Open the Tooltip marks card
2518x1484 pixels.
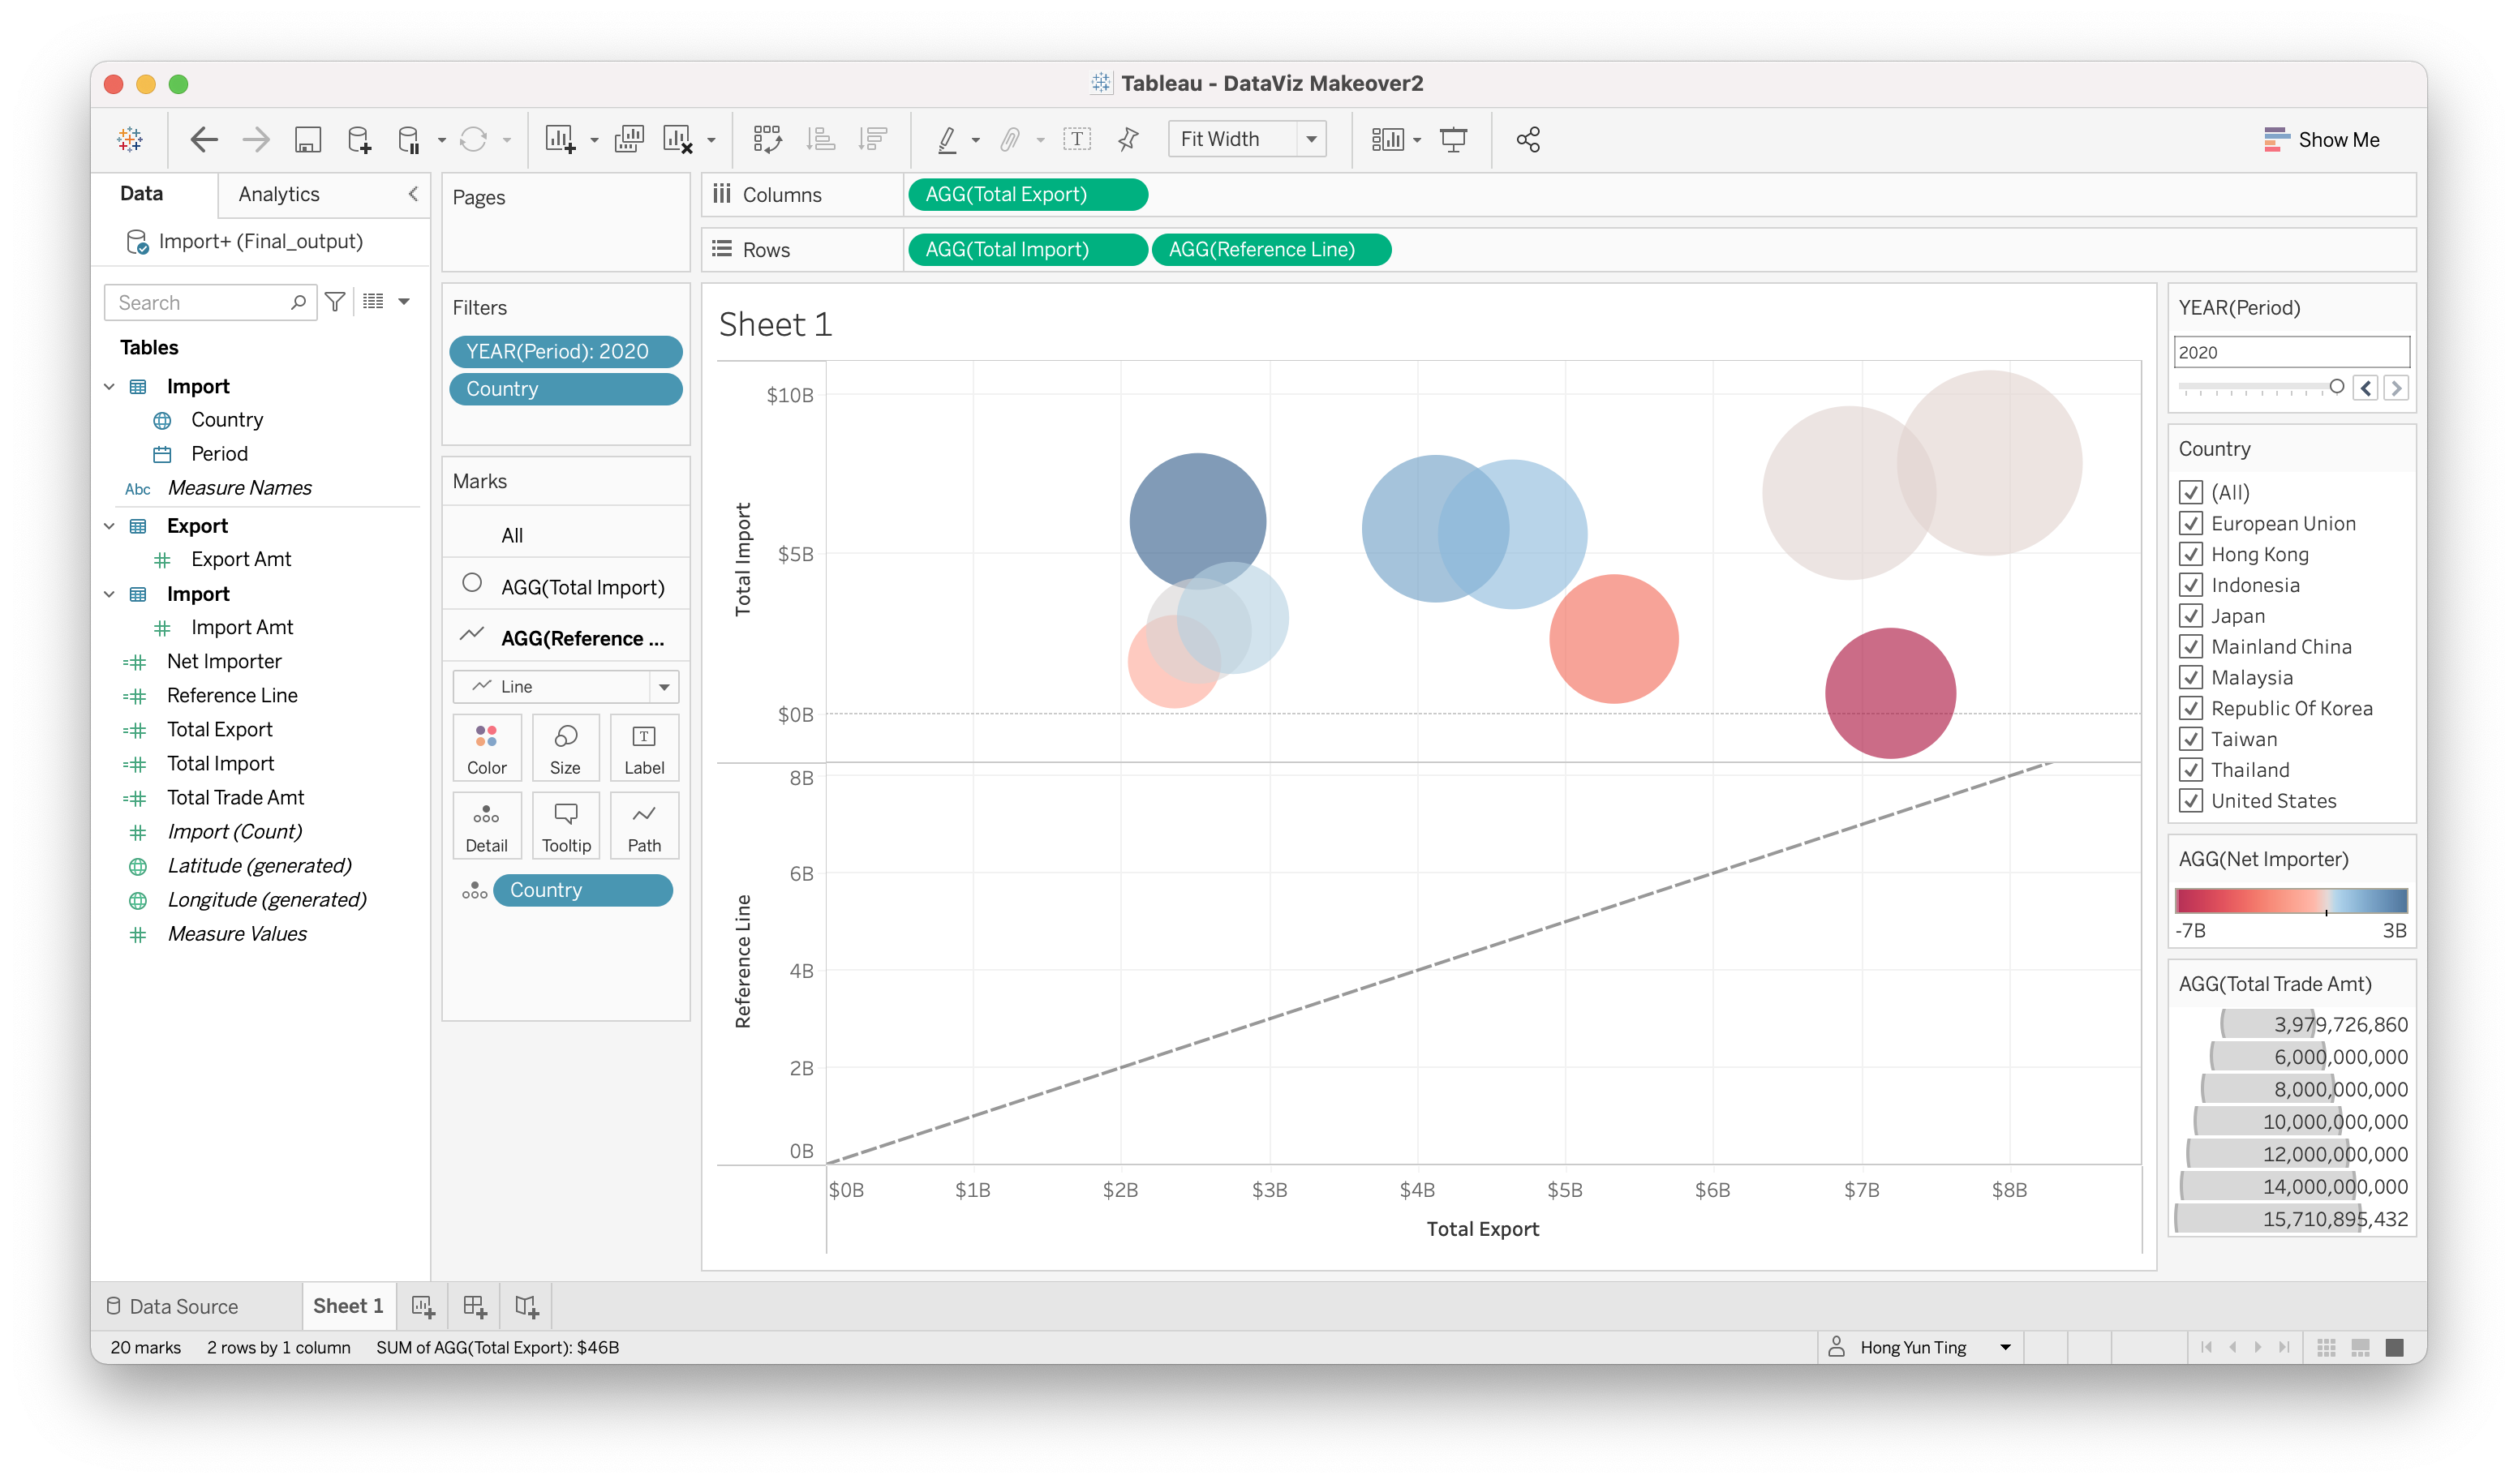565,827
